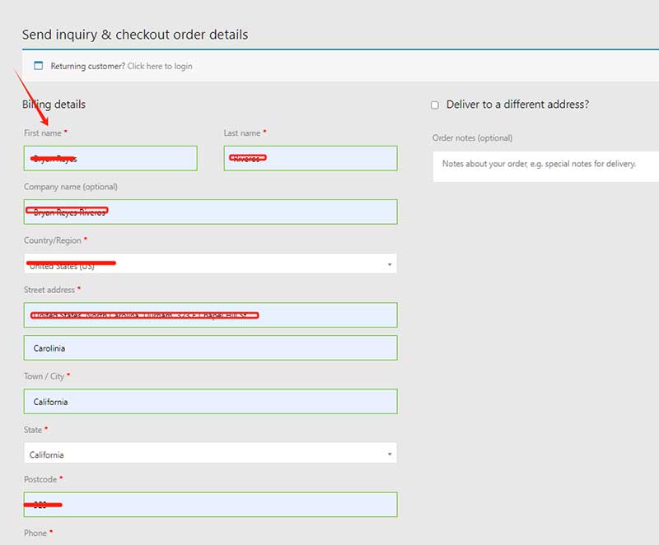Expand the State dropdown showing California
This screenshot has height=545, width=659.
tap(210, 454)
